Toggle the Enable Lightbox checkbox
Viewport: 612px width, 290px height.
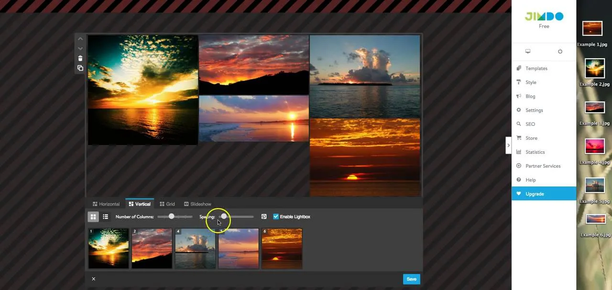coord(276,217)
